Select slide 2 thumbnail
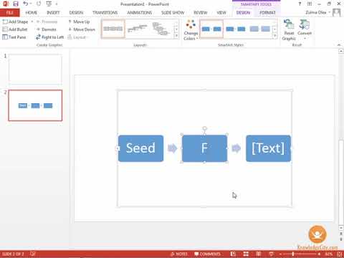The width and height of the screenshot is (344, 258). (x=35, y=105)
